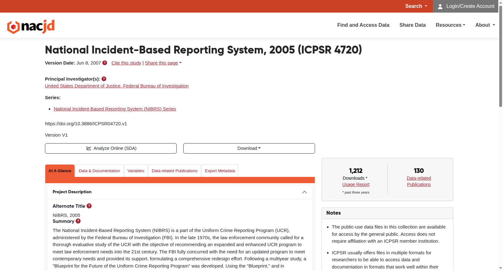The width and height of the screenshot is (503, 271).
Task: Click the DOI URL text
Action: [x=86, y=124]
